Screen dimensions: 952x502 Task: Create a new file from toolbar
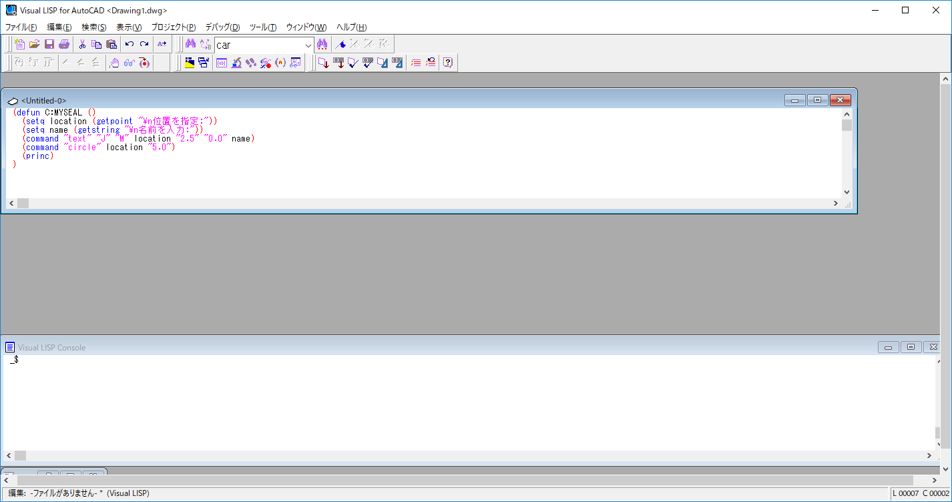tap(20, 45)
